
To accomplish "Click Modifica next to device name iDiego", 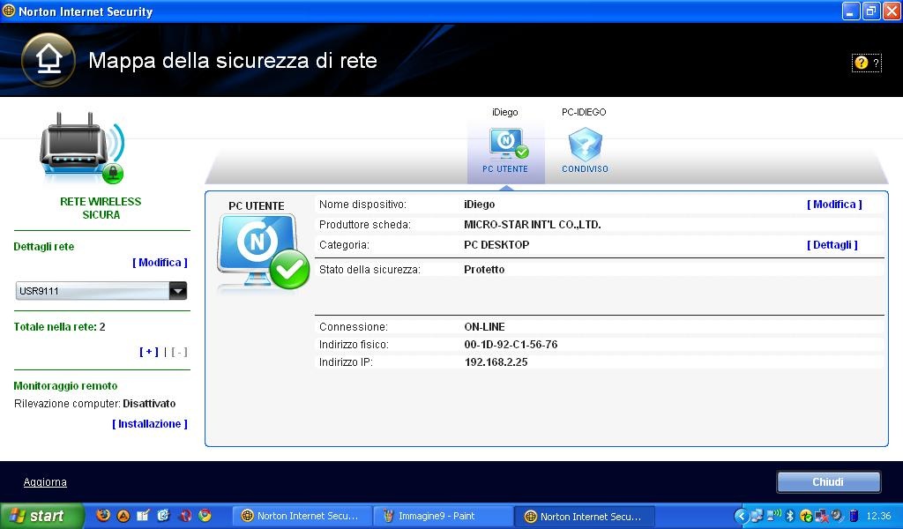I will (834, 205).
